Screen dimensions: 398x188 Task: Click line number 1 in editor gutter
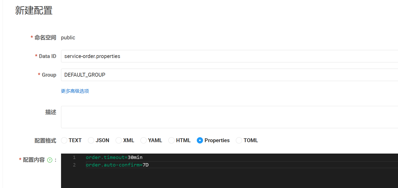[x=74, y=157]
